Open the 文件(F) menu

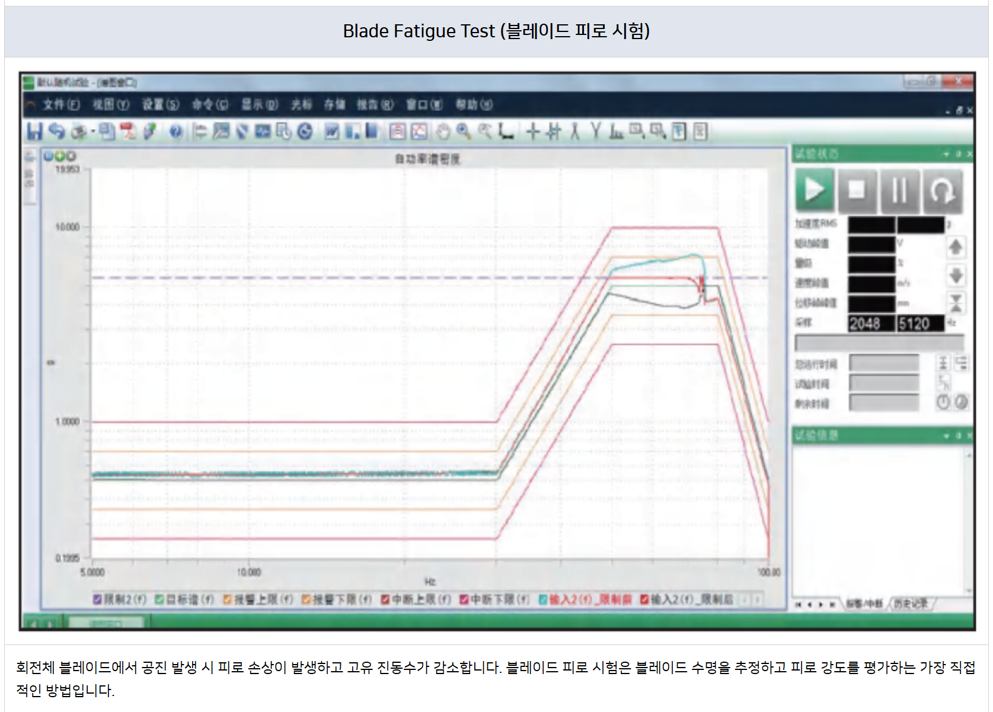(60, 105)
